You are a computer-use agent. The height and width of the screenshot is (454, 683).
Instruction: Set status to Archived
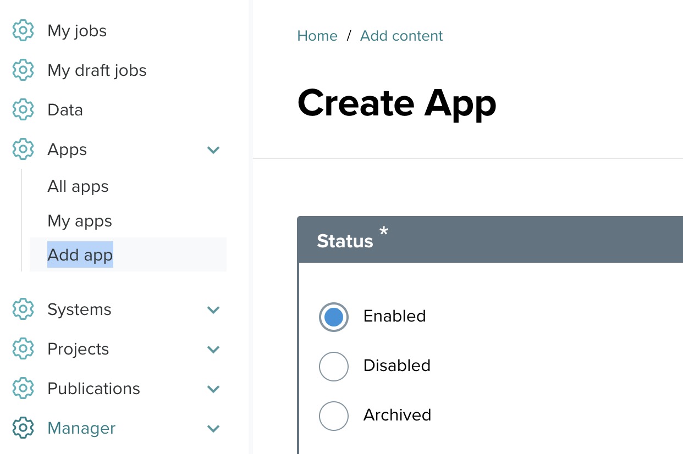(x=334, y=416)
